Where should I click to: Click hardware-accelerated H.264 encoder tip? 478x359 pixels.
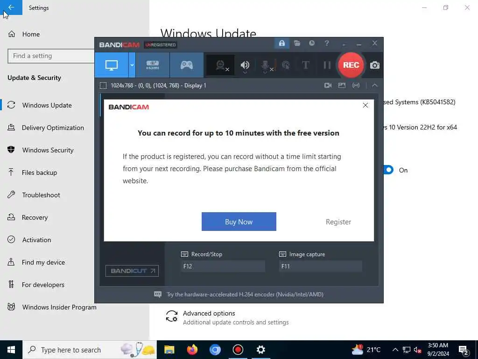click(245, 294)
